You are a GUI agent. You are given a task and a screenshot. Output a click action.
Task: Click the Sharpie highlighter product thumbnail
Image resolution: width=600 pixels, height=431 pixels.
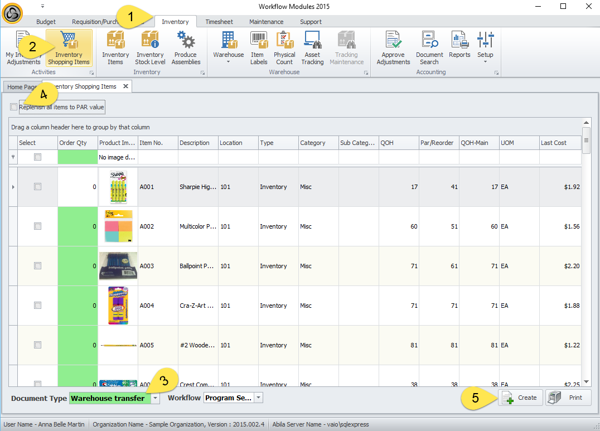pos(118,187)
